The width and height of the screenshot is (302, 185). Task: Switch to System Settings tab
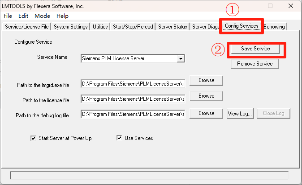[x=71, y=27]
